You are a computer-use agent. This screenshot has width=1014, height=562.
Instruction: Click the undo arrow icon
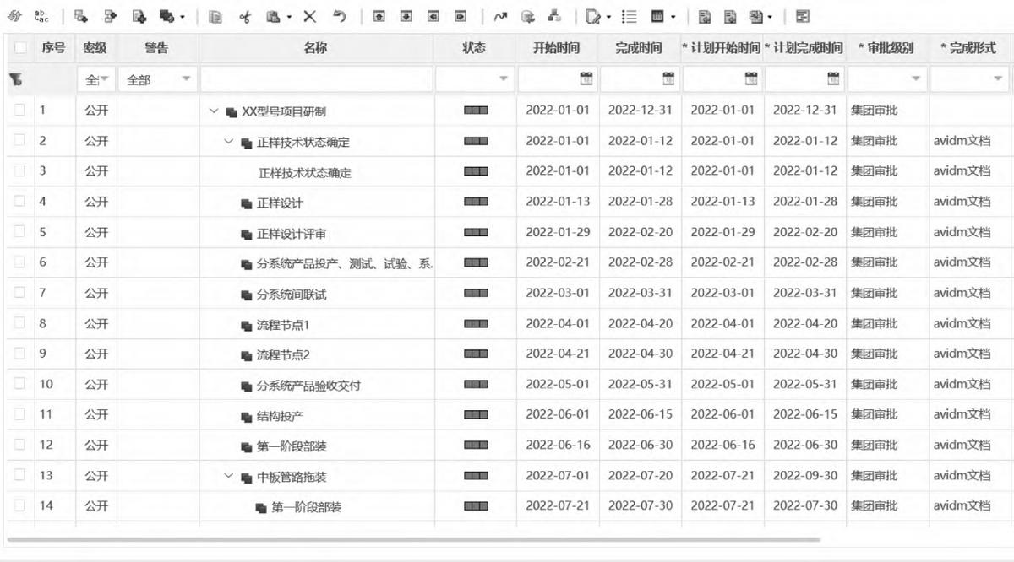[339, 16]
